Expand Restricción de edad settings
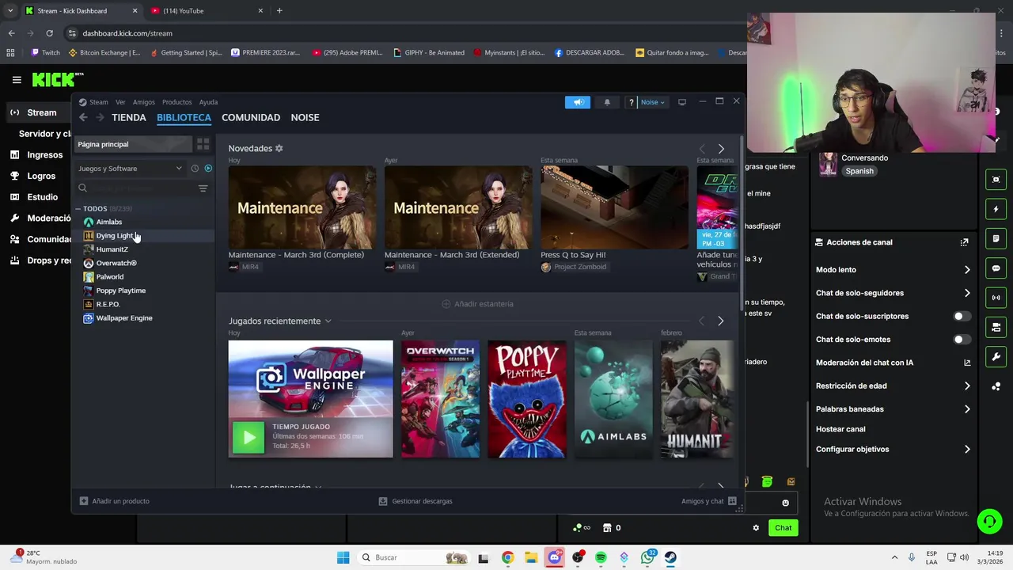 966,386
